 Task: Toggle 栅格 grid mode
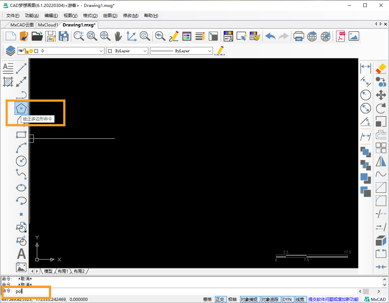(207, 299)
